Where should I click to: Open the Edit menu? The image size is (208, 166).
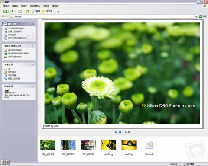[15, 6]
